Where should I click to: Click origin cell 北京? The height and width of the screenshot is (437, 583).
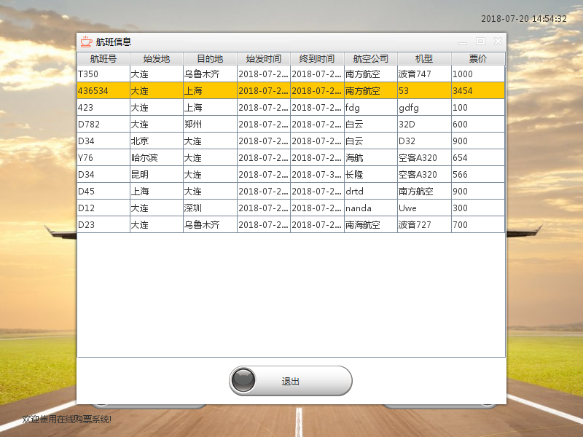(157, 141)
